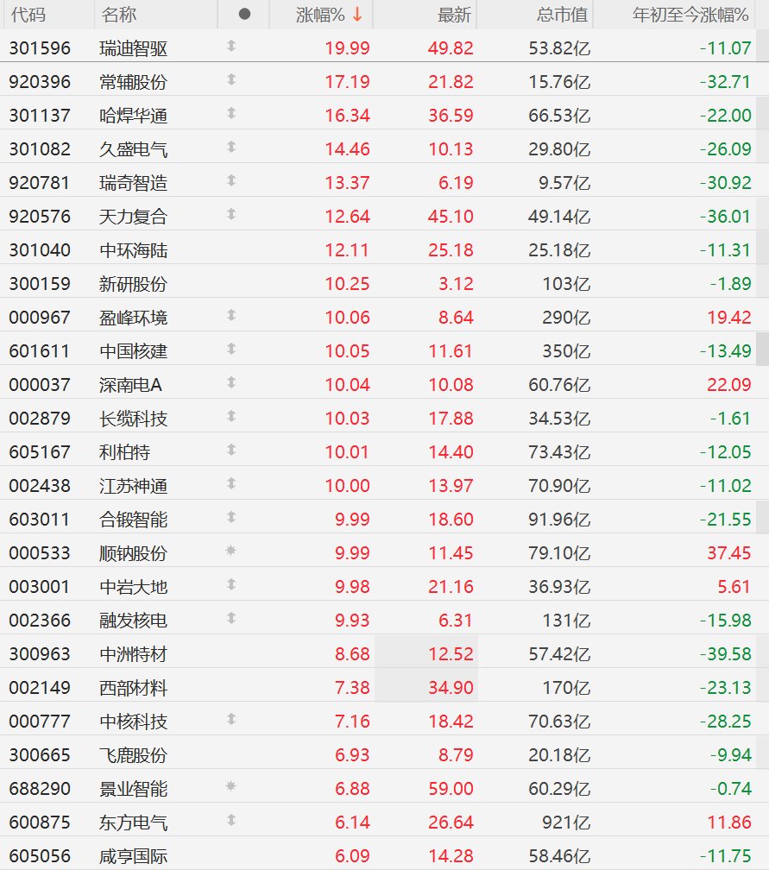This screenshot has width=769, height=870.
Task: Click year-to-date value 19.42
Action: click(x=729, y=318)
